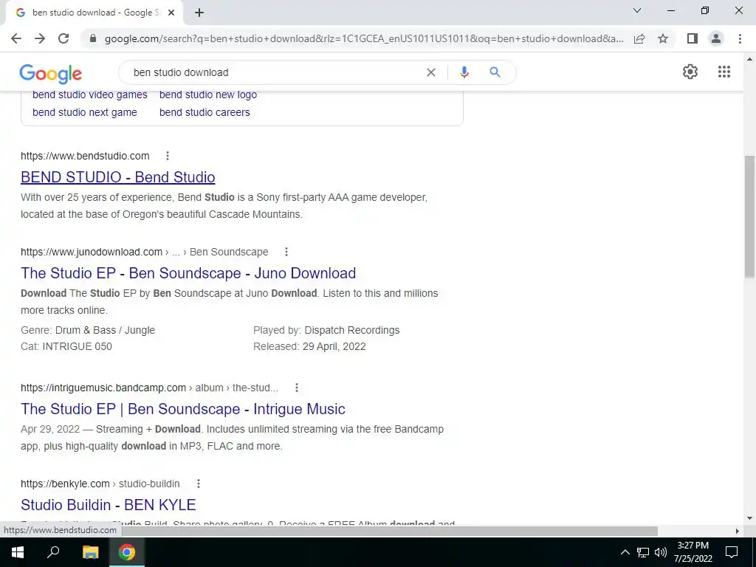This screenshot has height=567, width=756.
Task: Open the 'BEND STUDIO - Bend Studio' result
Action: pyautogui.click(x=117, y=177)
